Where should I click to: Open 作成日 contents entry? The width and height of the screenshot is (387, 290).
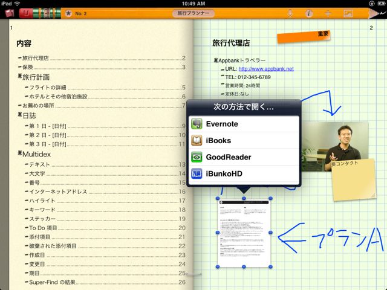(x=105, y=255)
